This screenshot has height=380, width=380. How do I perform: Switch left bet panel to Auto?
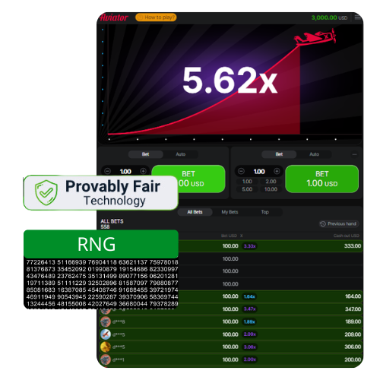(181, 154)
